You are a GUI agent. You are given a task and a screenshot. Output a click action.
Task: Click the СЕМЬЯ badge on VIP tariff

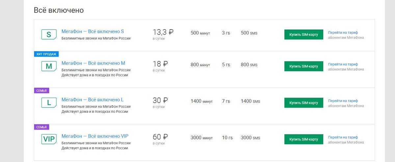[x=41, y=127]
